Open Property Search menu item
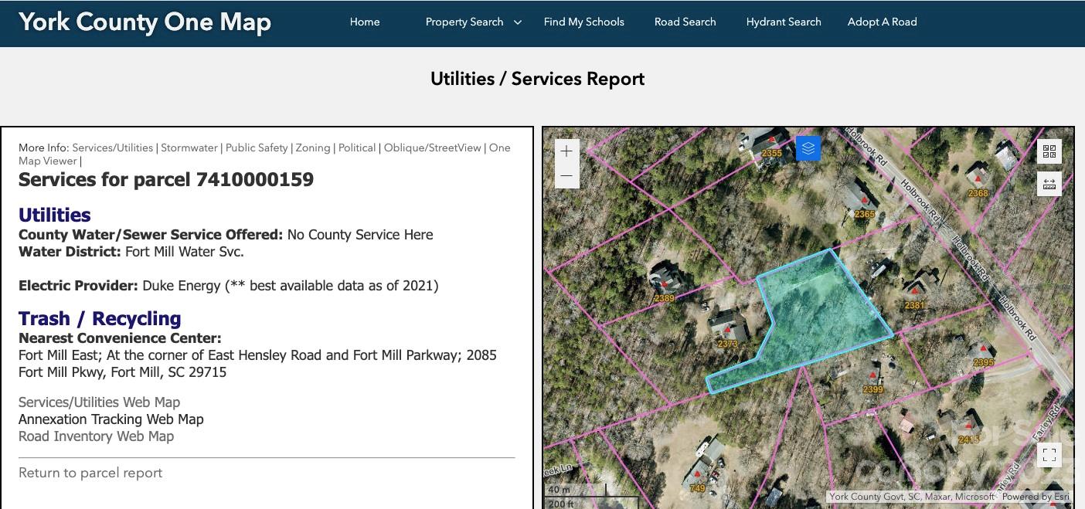Screen dimensions: 1085x509 click(464, 22)
